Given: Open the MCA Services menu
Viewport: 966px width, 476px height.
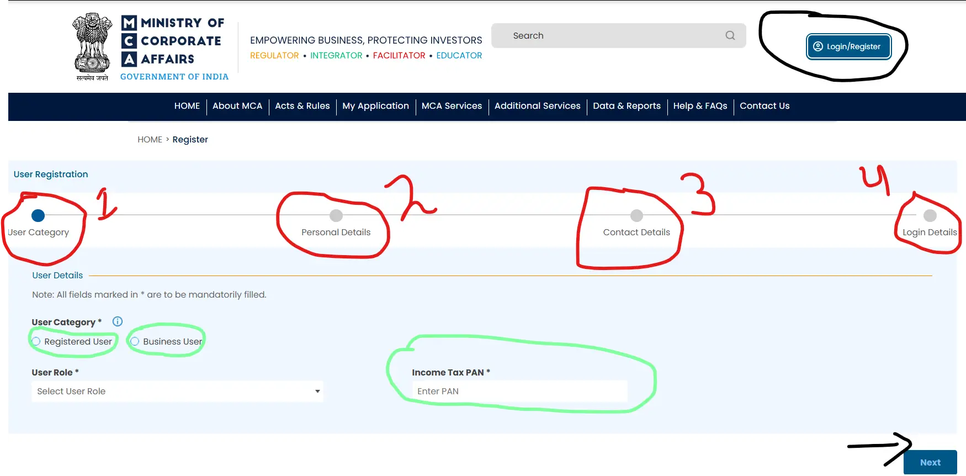Looking at the screenshot, I should tap(452, 106).
